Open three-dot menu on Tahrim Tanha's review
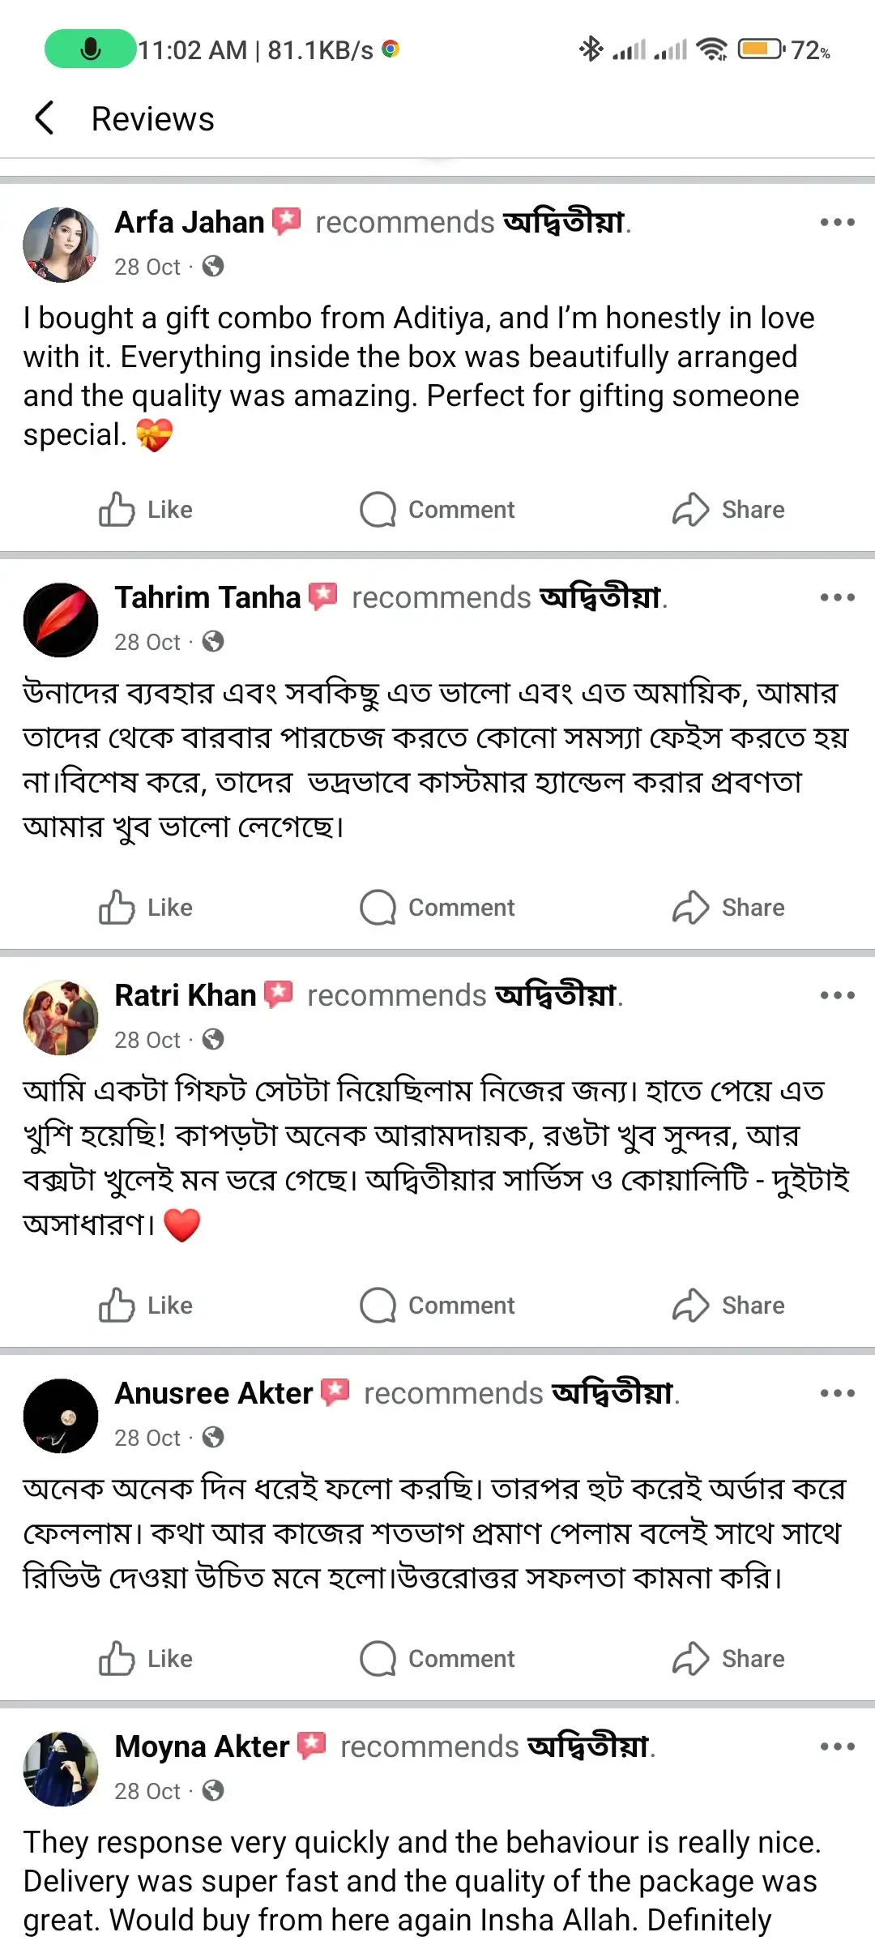This screenshot has height=1945, width=875. (837, 597)
